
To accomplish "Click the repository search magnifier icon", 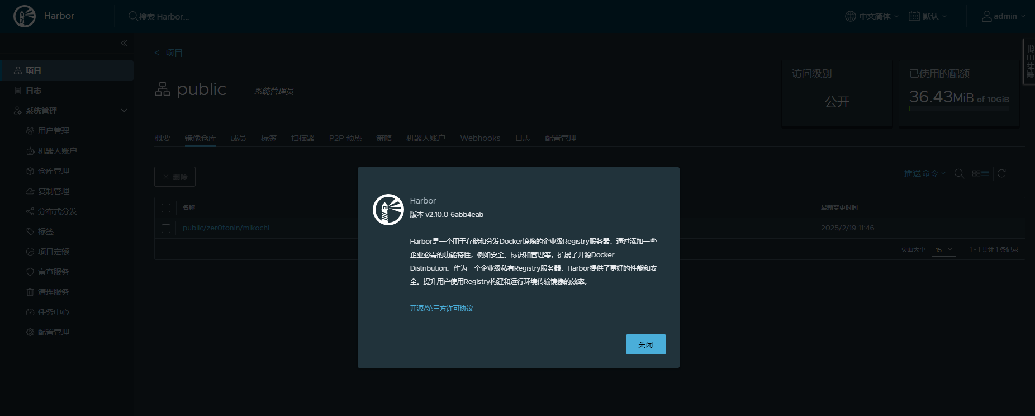I will (x=959, y=174).
